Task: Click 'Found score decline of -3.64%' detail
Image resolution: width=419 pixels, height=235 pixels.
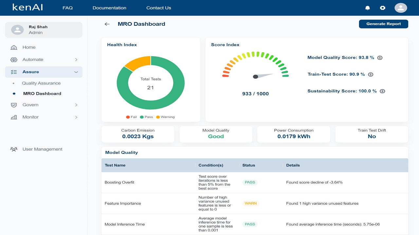Action: (x=314, y=182)
